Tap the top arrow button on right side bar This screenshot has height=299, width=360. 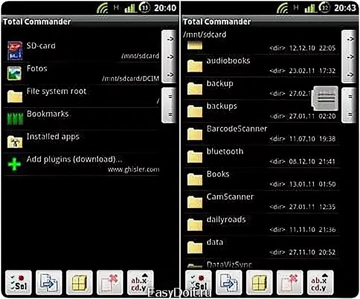[350, 39]
